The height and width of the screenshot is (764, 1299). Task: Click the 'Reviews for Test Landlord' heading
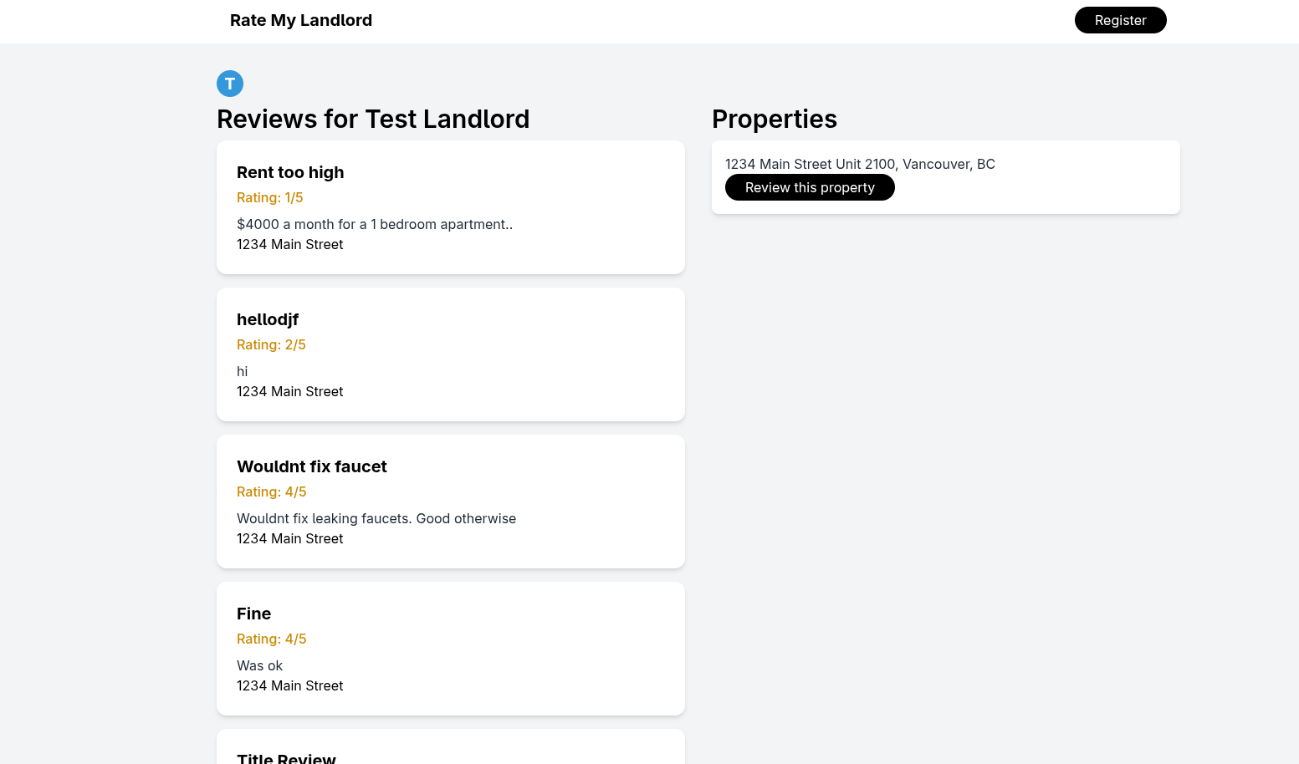373,119
